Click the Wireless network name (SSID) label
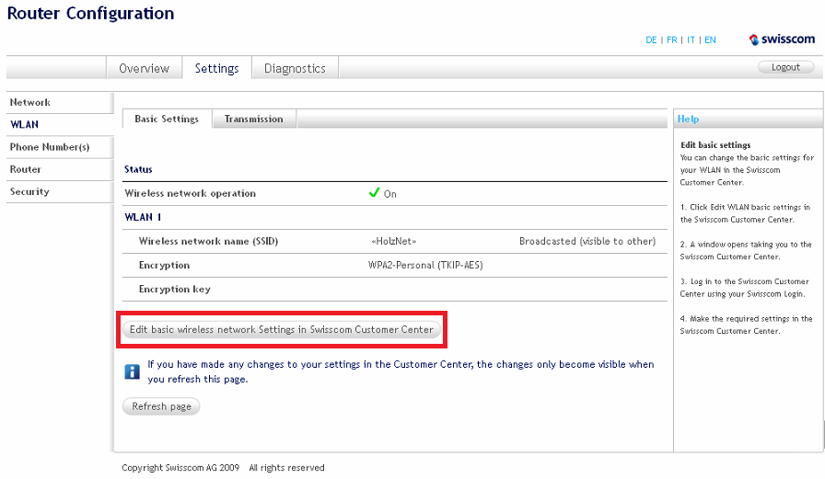 point(208,241)
